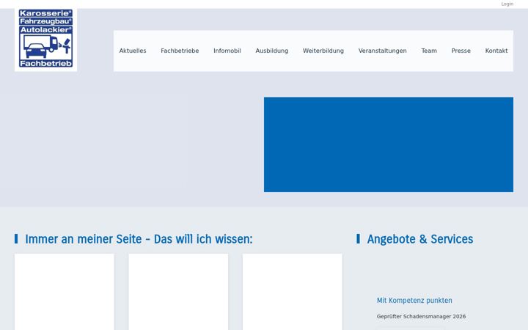Click the heading Immer an meiner Seite
This screenshot has height=330, width=528.
[139, 239]
